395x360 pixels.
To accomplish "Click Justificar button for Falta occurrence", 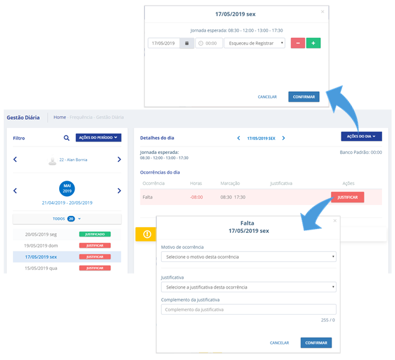I will coord(347,197).
